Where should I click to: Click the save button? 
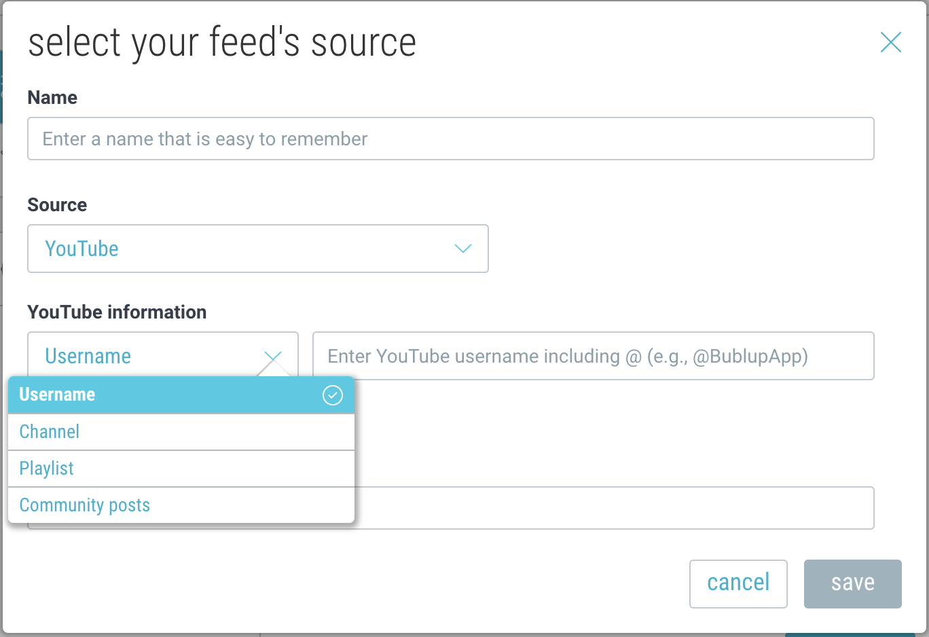point(852,583)
